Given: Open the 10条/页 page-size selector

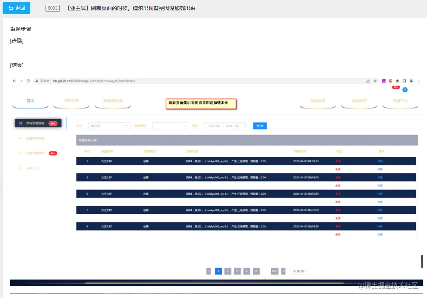Looking at the screenshot, I should click(x=298, y=271).
